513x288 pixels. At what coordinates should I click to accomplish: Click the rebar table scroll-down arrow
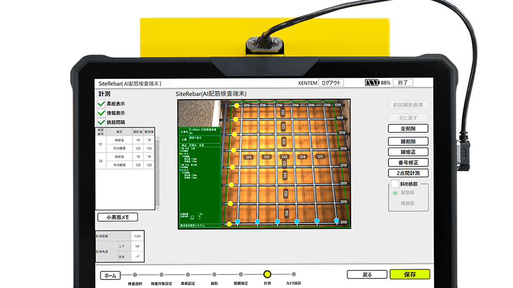(x=157, y=207)
